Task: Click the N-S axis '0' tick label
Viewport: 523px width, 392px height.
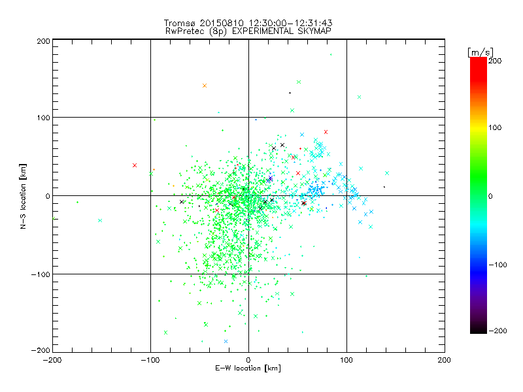Action: (48, 196)
